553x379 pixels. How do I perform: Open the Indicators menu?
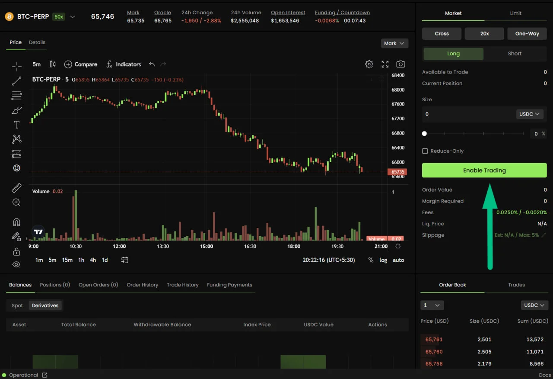coord(124,64)
